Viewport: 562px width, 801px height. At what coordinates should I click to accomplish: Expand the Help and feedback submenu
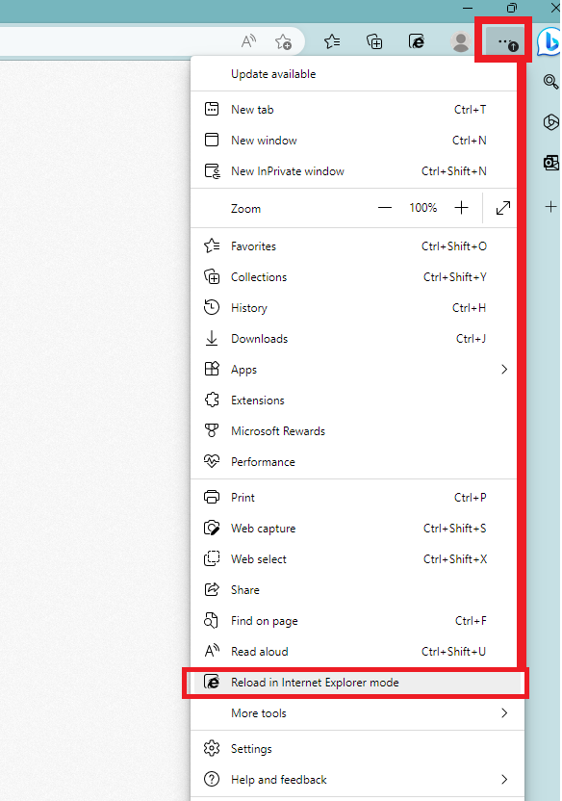357,780
